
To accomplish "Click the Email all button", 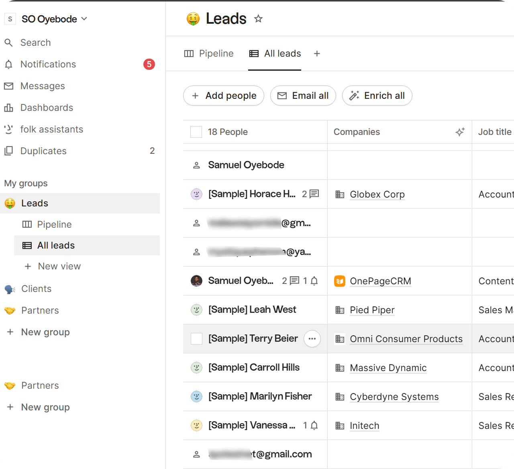I will (303, 96).
